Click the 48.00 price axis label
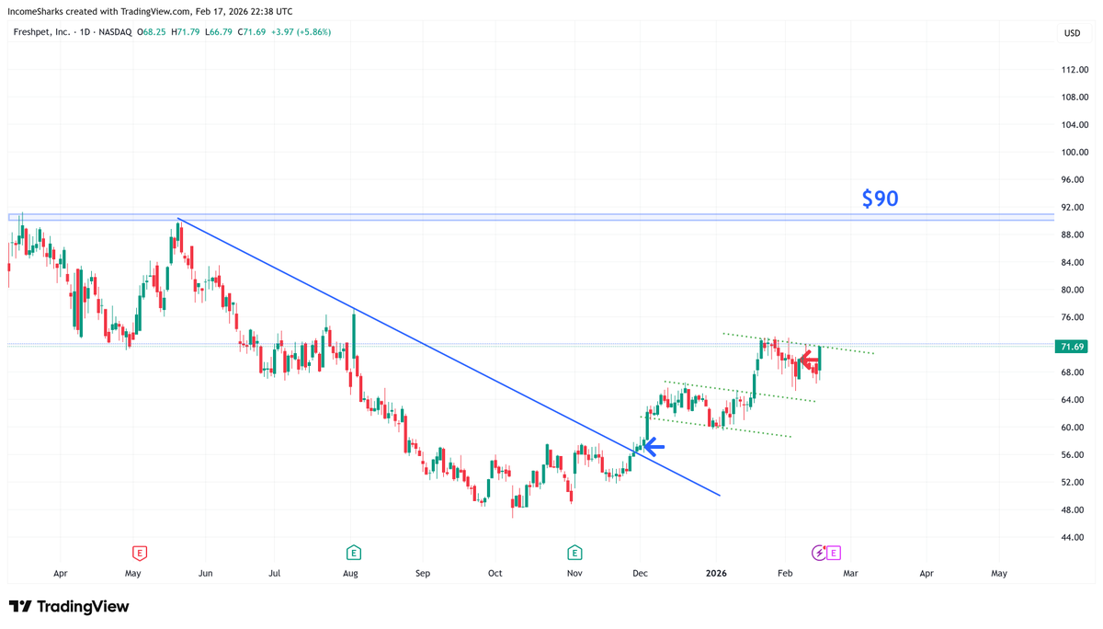This screenshot has height=629, width=1103. click(x=1075, y=510)
